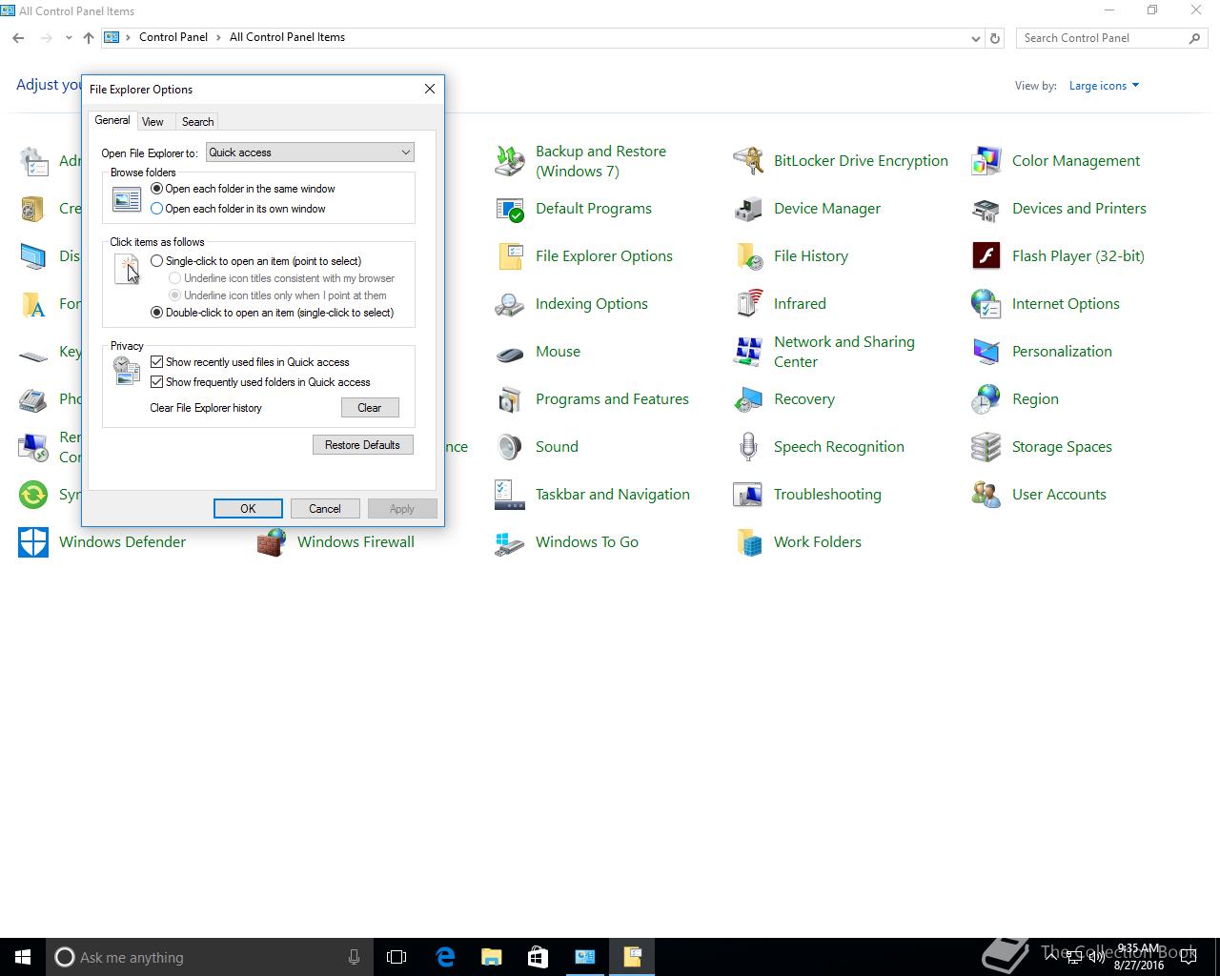Open the View by Large icons dropdown
The image size is (1220, 976).
pos(1104,86)
